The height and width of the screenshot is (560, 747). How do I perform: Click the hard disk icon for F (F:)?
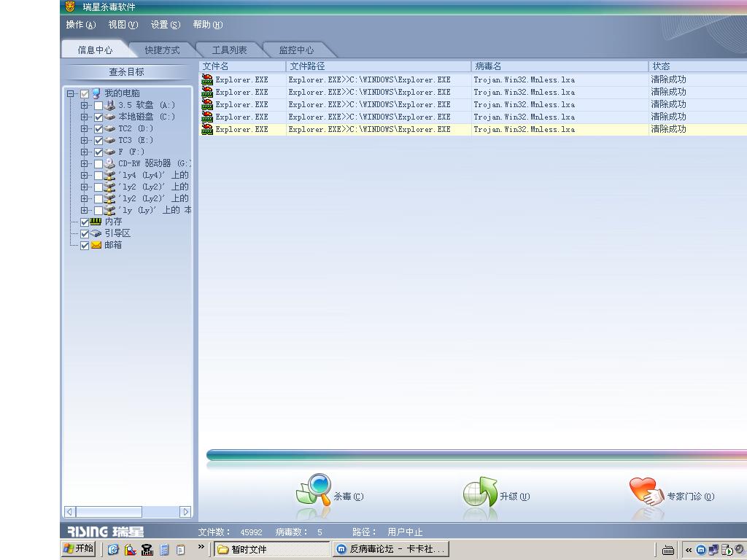[109, 152]
